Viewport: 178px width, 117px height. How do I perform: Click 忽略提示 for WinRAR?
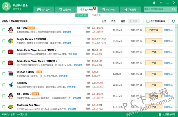(x=168, y=74)
